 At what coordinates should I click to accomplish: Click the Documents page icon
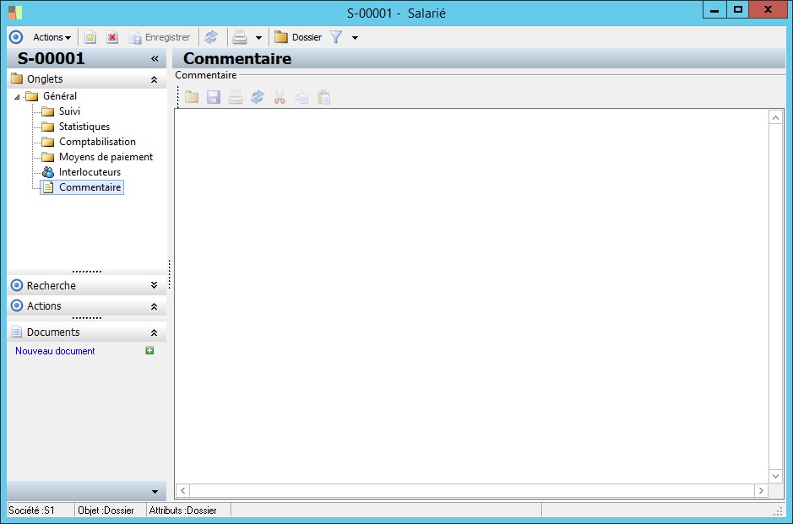[17, 332]
